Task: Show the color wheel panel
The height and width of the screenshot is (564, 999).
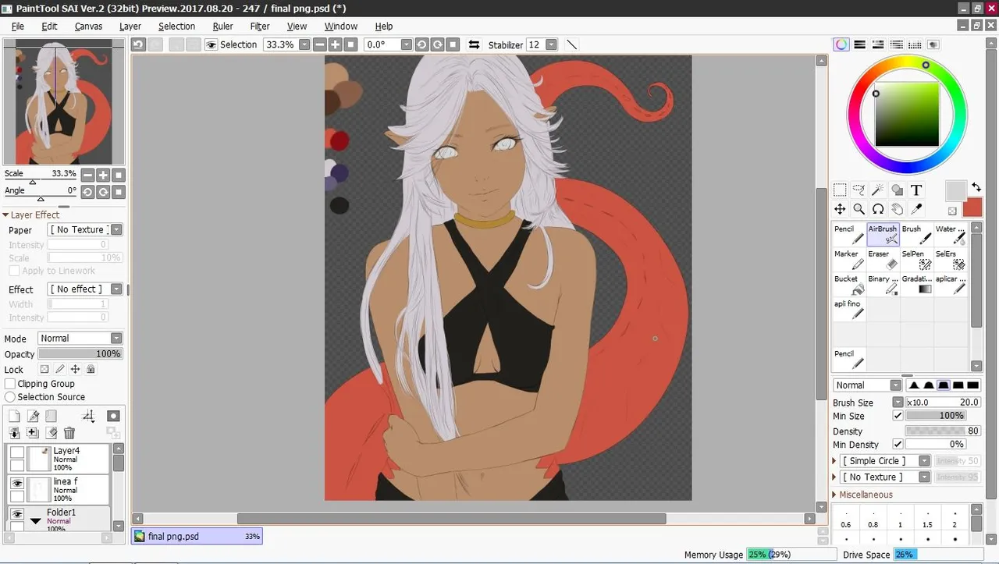Action: point(841,44)
